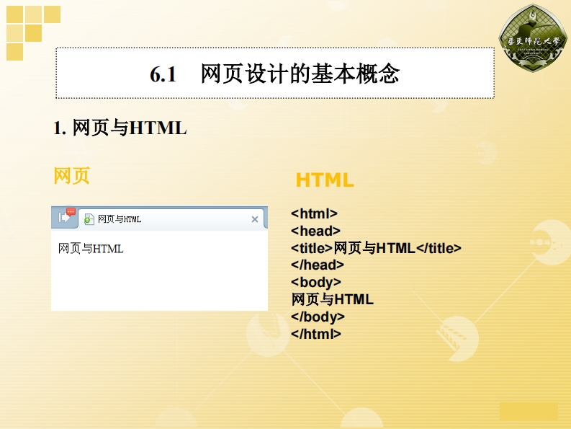This screenshot has height=429, width=571.
Task: Click the opening <head> tag line
Action: tap(315, 231)
